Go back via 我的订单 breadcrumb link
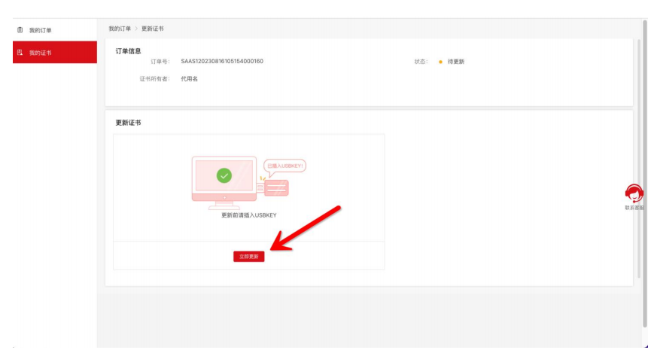The height and width of the screenshot is (356, 651). point(119,29)
